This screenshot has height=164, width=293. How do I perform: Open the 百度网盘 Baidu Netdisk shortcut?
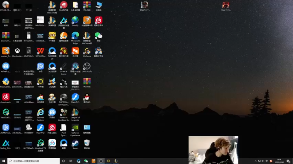(x=52, y=144)
